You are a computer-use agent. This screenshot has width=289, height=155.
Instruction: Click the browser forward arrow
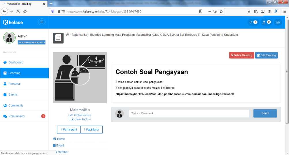pyautogui.click(x=12, y=12)
